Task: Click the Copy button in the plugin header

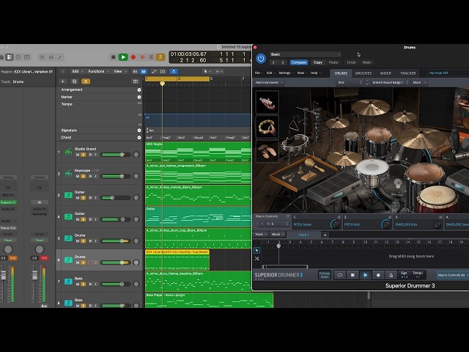Action: point(318,62)
